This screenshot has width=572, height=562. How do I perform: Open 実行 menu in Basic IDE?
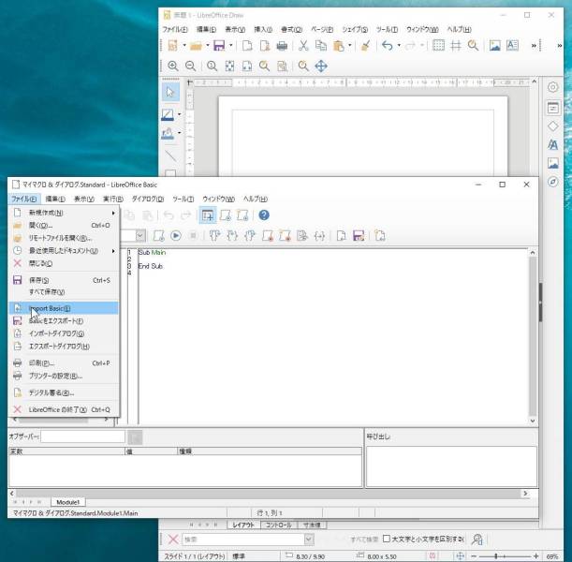pyautogui.click(x=112, y=199)
